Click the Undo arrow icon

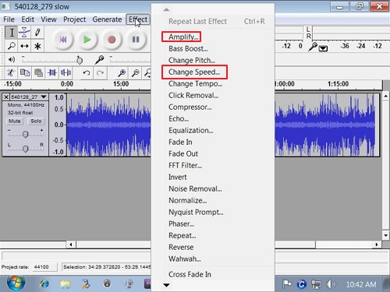point(87,73)
